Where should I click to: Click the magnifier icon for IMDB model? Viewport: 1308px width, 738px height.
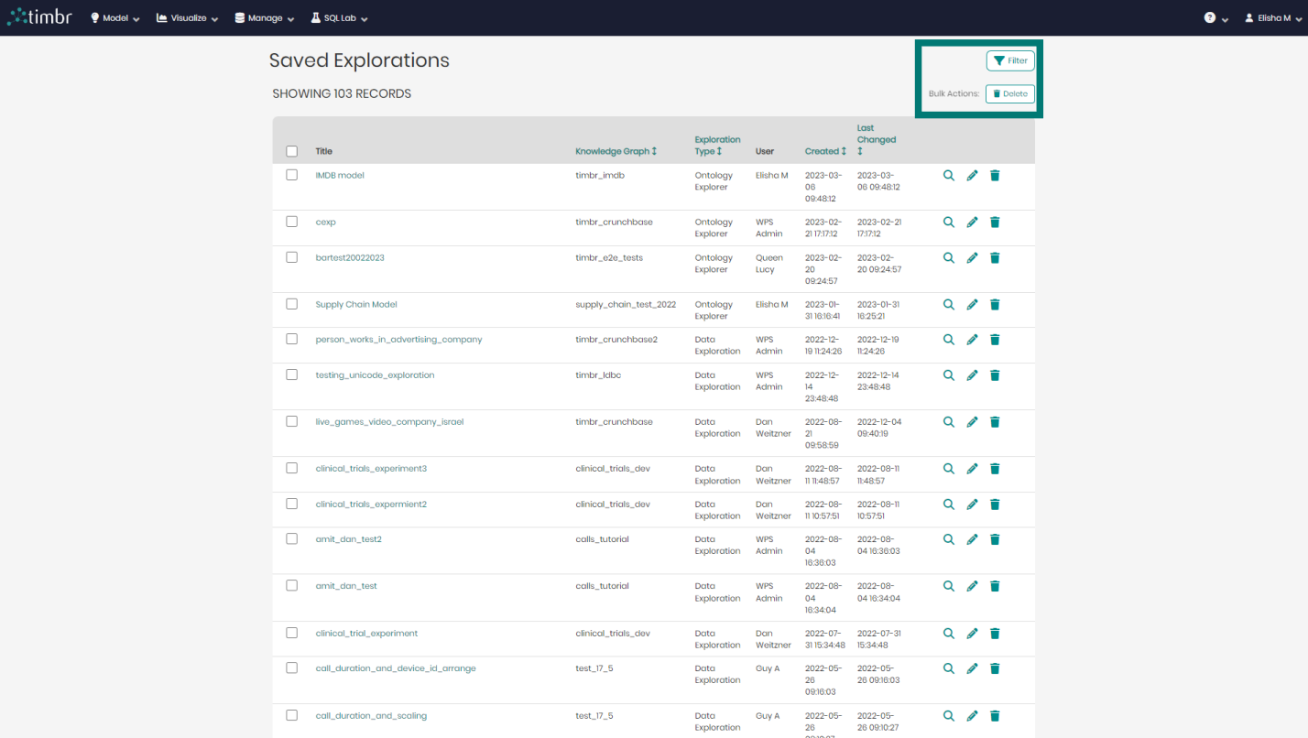point(949,175)
